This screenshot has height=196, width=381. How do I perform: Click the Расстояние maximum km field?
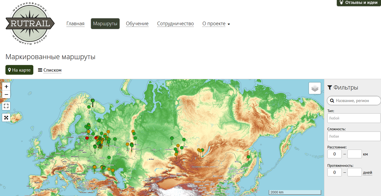(355, 154)
